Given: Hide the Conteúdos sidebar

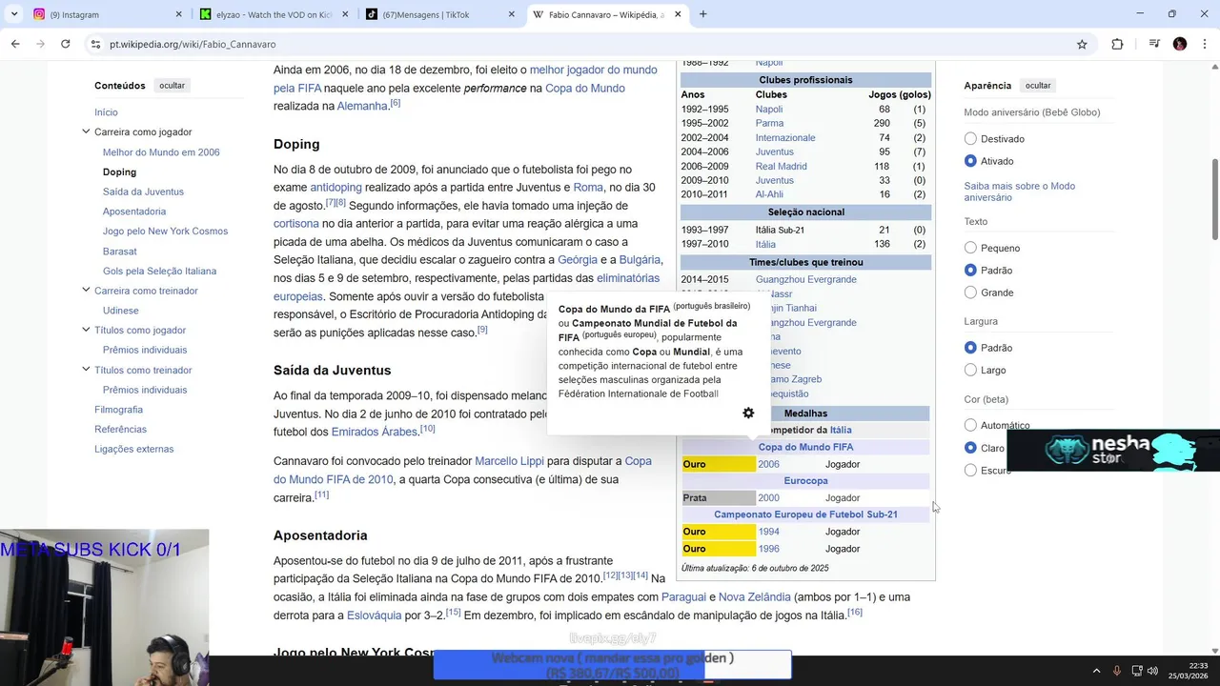Looking at the screenshot, I should pyautogui.click(x=173, y=86).
